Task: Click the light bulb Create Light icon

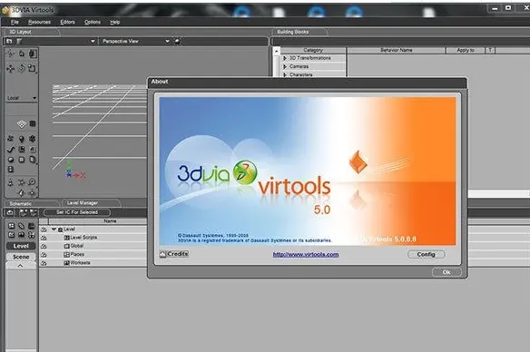Action: [x=21, y=139]
